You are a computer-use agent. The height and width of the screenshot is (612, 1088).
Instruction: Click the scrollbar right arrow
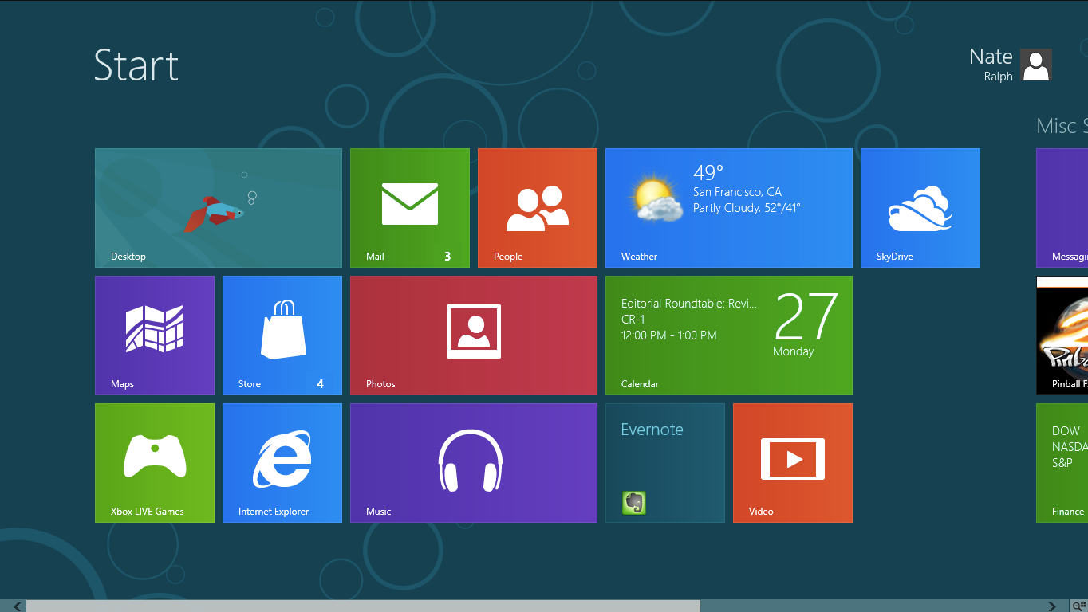(1052, 606)
